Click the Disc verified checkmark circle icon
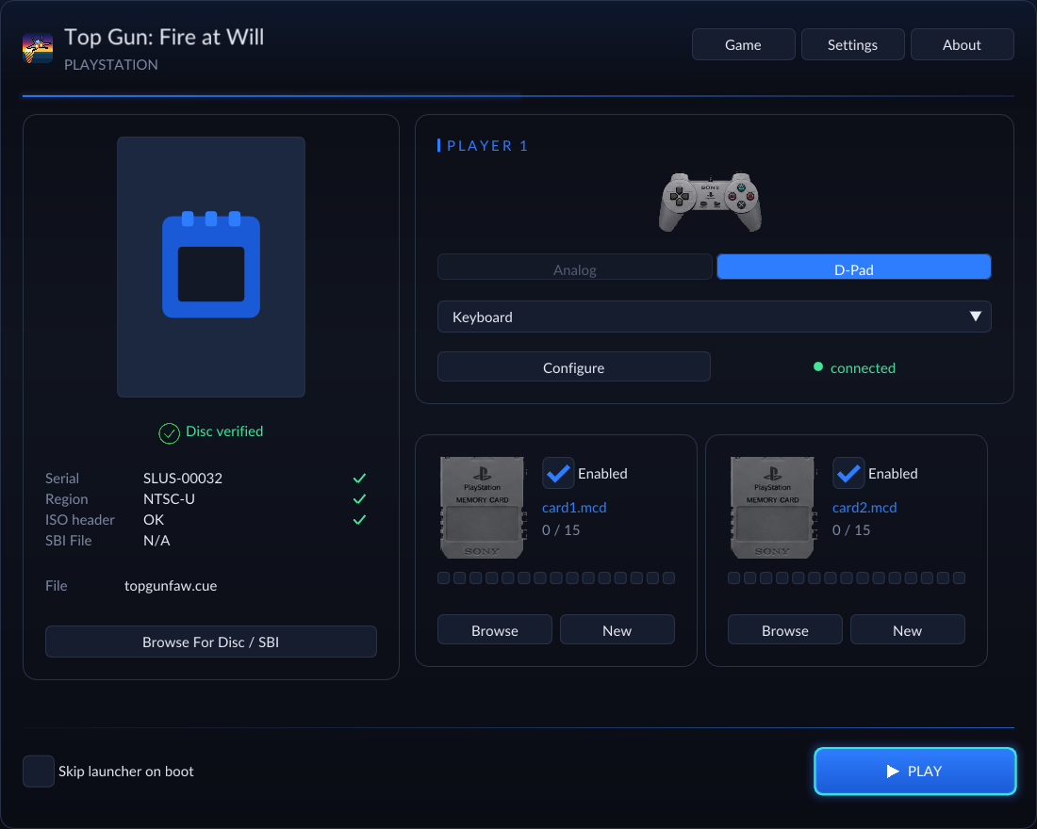The width and height of the screenshot is (1037, 829). point(170,433)
